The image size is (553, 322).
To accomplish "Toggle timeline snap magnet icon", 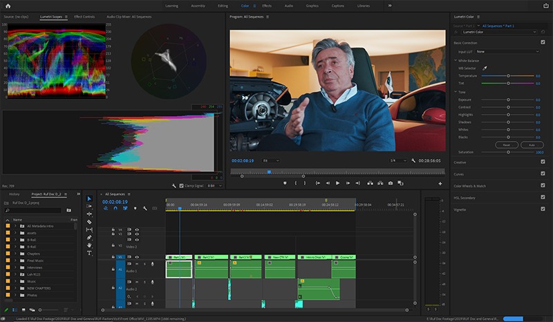I will [x=115, y=208].
